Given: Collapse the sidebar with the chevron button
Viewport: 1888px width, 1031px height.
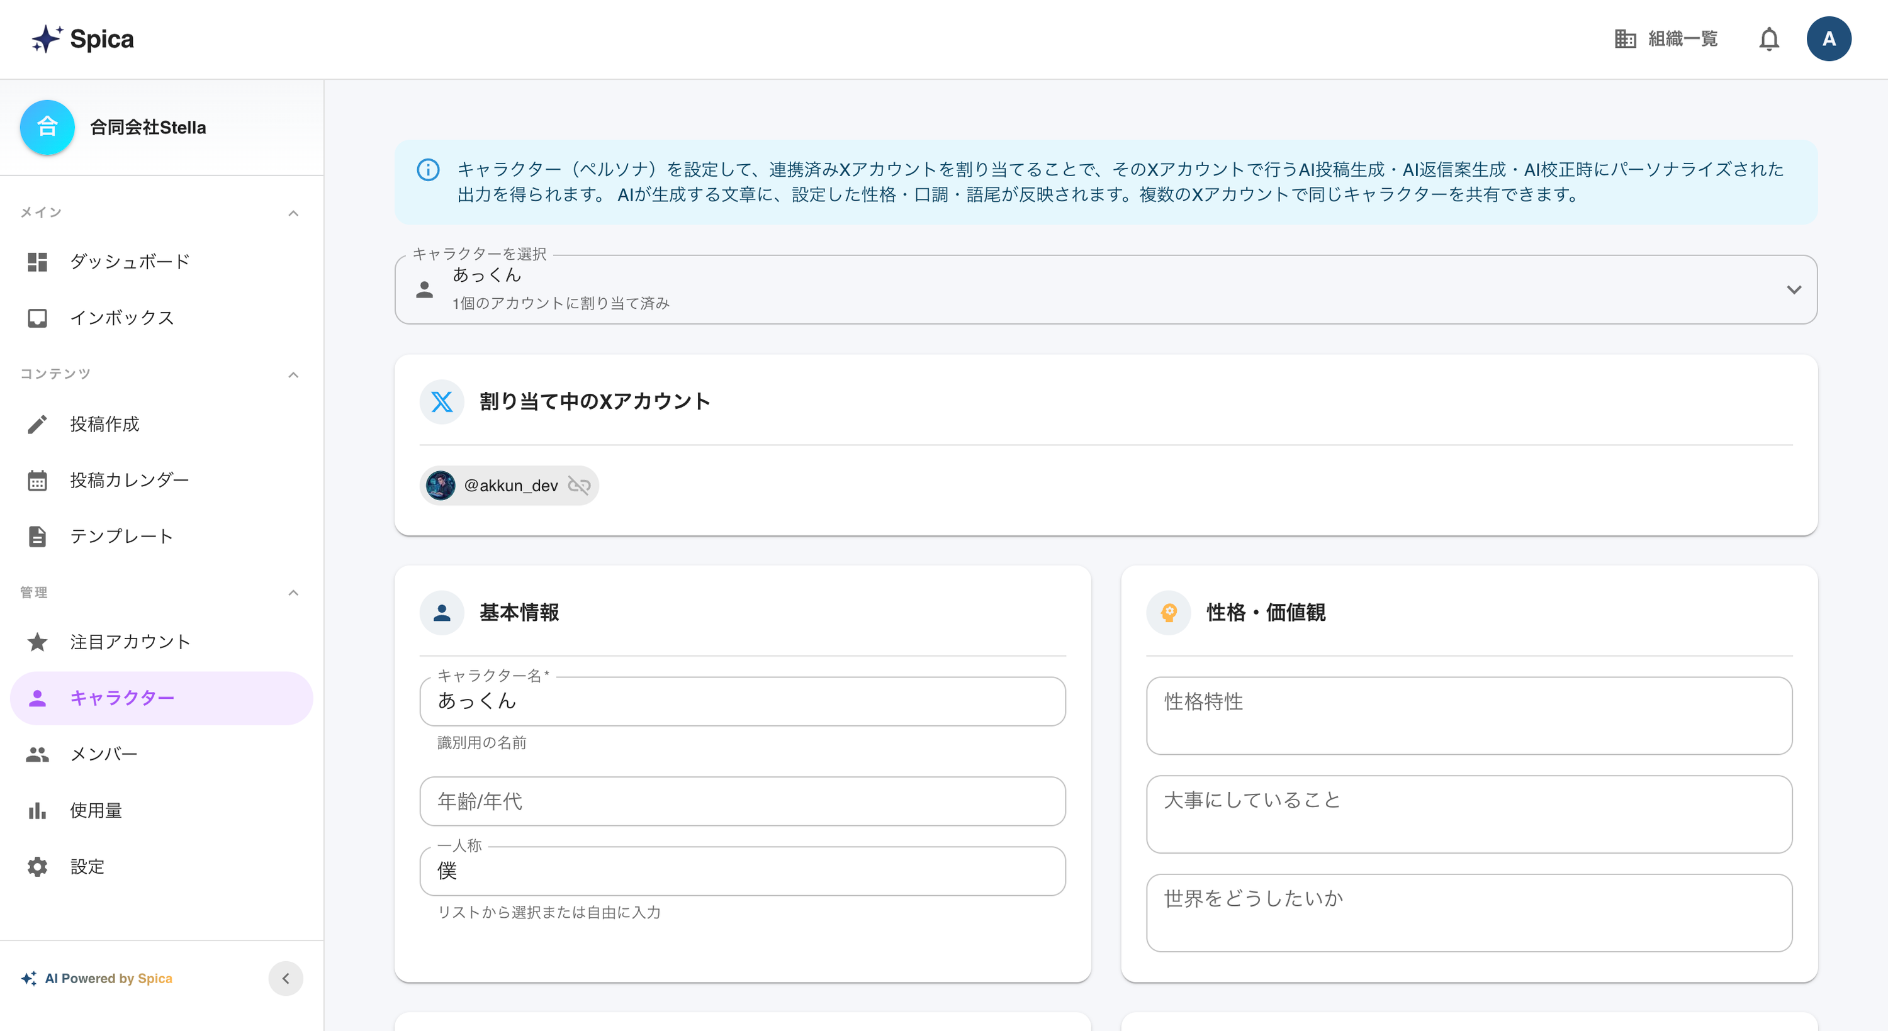Looking at the screenshot, I should coord(286,978).
